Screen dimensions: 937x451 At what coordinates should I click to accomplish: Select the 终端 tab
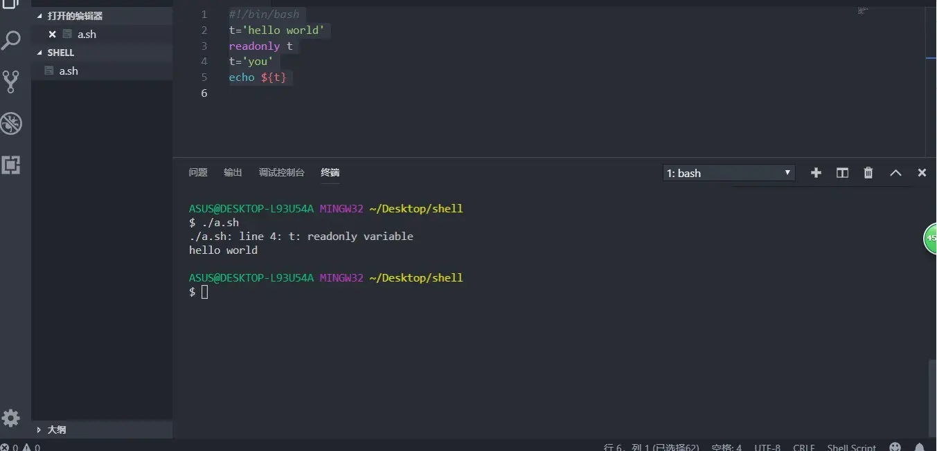[x=330, y=172]
